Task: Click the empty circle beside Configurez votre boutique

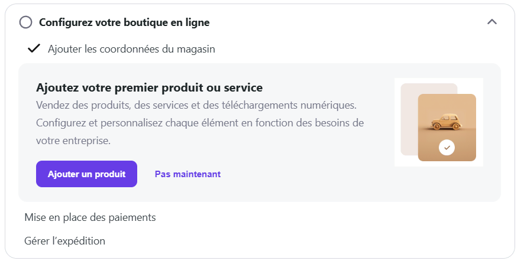Action: point(25,22)
